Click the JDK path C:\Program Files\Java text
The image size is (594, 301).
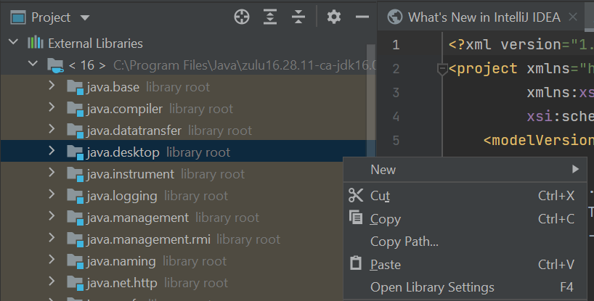[x=245, y=65]
